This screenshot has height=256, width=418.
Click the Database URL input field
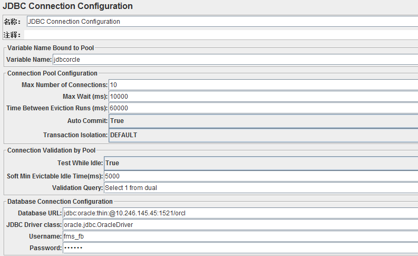coord(240,213)
